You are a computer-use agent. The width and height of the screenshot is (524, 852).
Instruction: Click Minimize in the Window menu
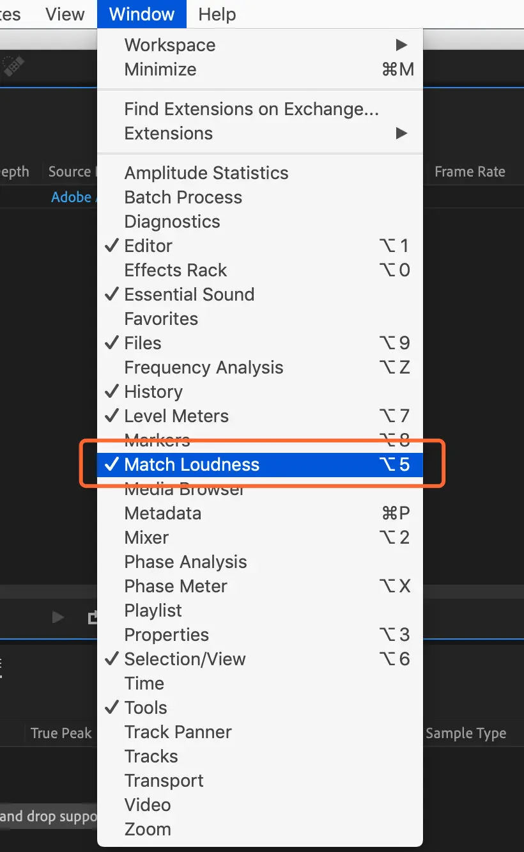pyautogui.click(x=160, y=69)
